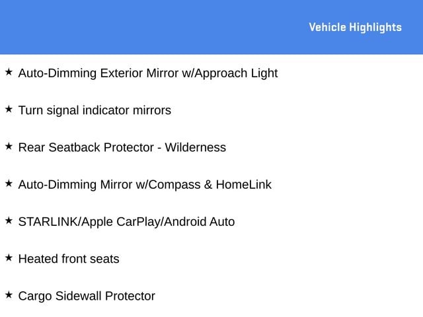Click the Vehicle Highlights header title
Viewport: 423px width, 317px height.
tap(355, 27)
